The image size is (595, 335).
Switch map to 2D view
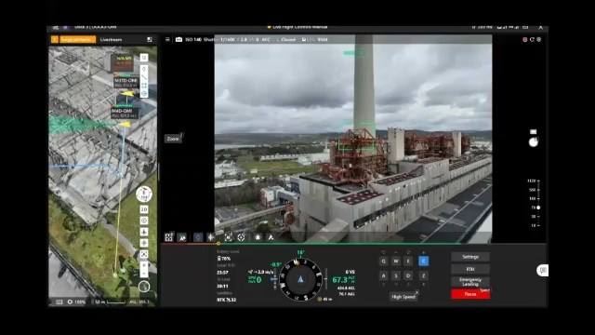(144, 209)
